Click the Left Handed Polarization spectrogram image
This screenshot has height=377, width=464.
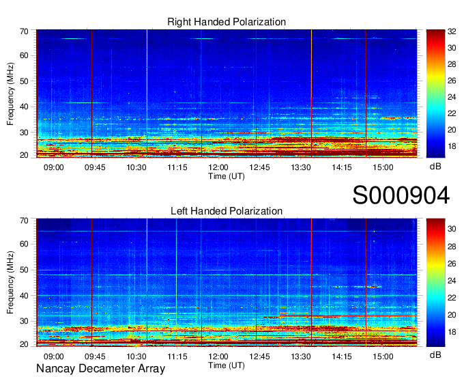click(227, 283)
